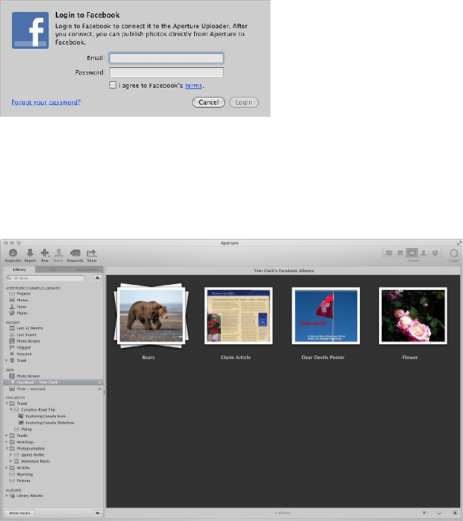Select Flagged in Recent section
This screenshot has height=521, width=463.
coord(23,348)
